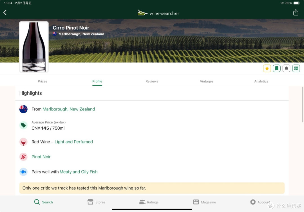Open Marlborough, New Zealand region link
The image size is (304, 212).
coord(69,109)
